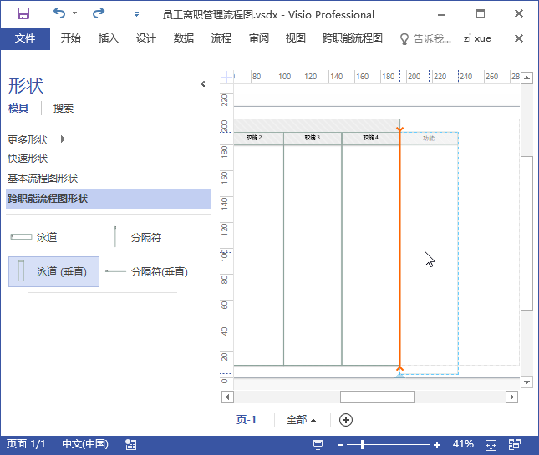Select the 搜索 tab in Shapes pane
539x455 pixels.
coord(64,109)
